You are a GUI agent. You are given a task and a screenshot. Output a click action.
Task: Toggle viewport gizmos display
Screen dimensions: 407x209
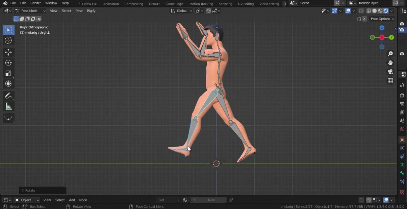334,11
